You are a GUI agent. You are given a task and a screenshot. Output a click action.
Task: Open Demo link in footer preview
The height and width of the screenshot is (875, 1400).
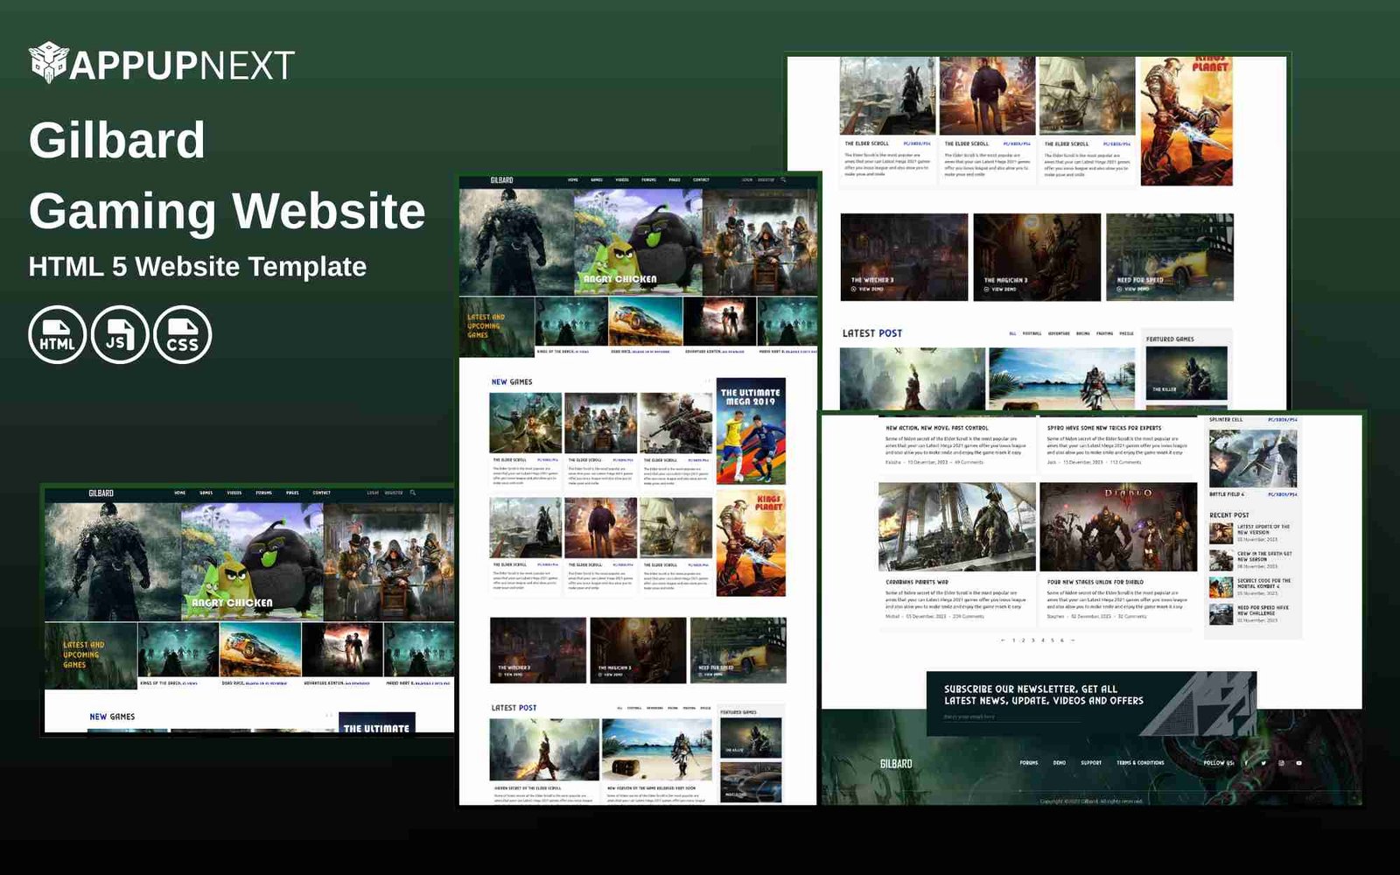[x=1060, y=763]
